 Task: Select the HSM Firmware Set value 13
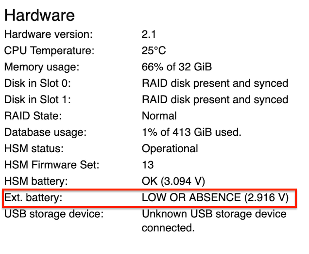(148, 165)
